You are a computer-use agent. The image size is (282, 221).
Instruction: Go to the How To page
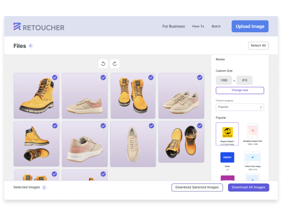[198, 26]
